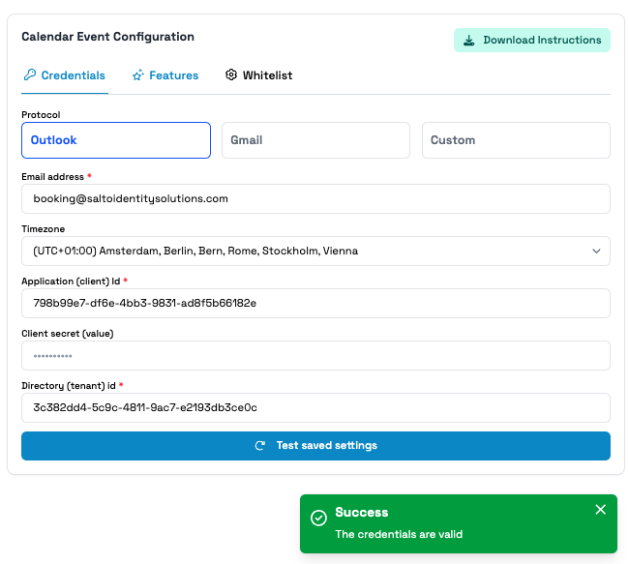
Task: Click the download icon in Download Instructions
Action: coord(469,41)
